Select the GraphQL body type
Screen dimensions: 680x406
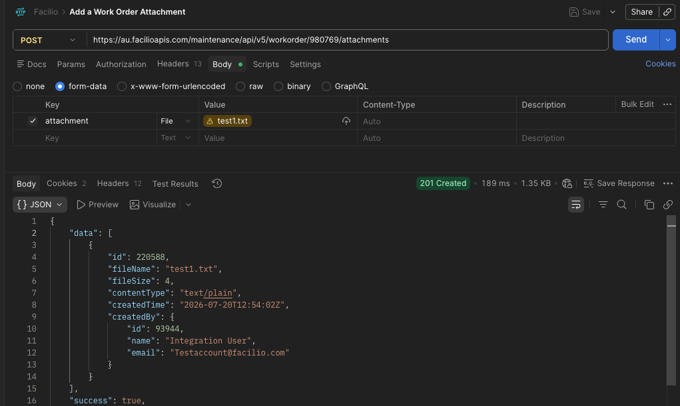coord(326,86)
